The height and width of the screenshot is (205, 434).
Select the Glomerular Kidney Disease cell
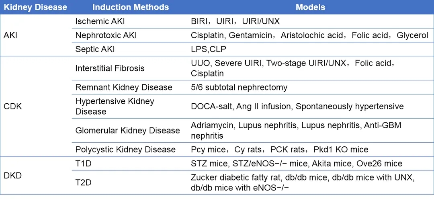click(127, 130)
